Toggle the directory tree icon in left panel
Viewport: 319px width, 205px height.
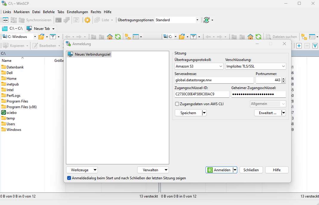128,37
